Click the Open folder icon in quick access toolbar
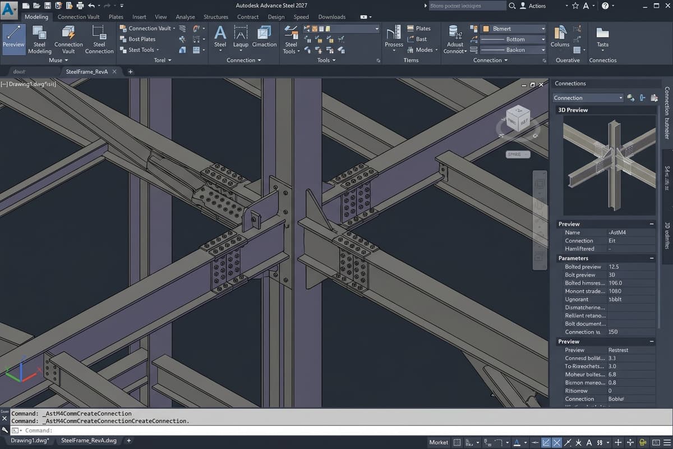This screenshot has width=673, height=449. click(x=37, y=6)
